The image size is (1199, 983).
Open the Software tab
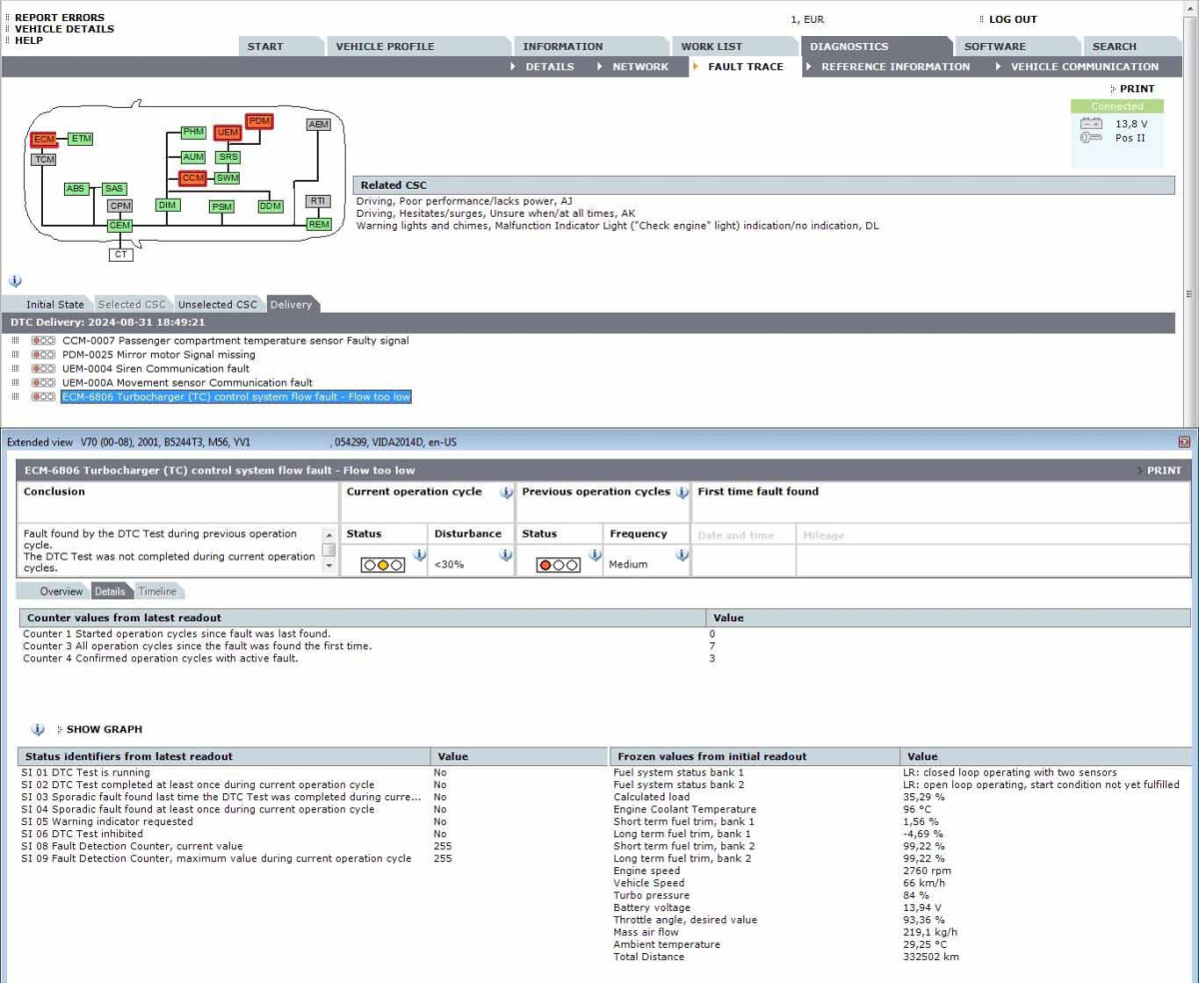994,46
